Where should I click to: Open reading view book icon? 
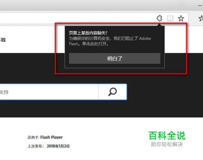tap(170, 18)
